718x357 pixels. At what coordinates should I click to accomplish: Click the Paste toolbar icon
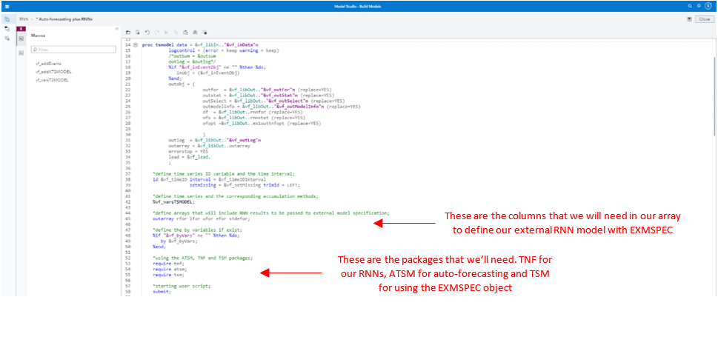click(x=185, y=33)
